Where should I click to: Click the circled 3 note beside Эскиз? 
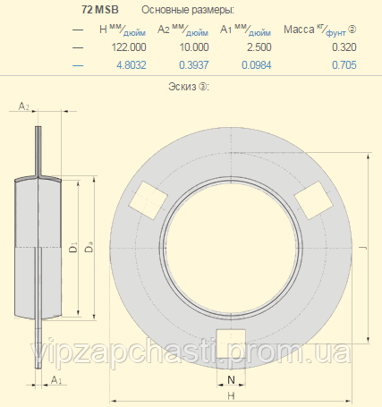[x=203, y=87]
